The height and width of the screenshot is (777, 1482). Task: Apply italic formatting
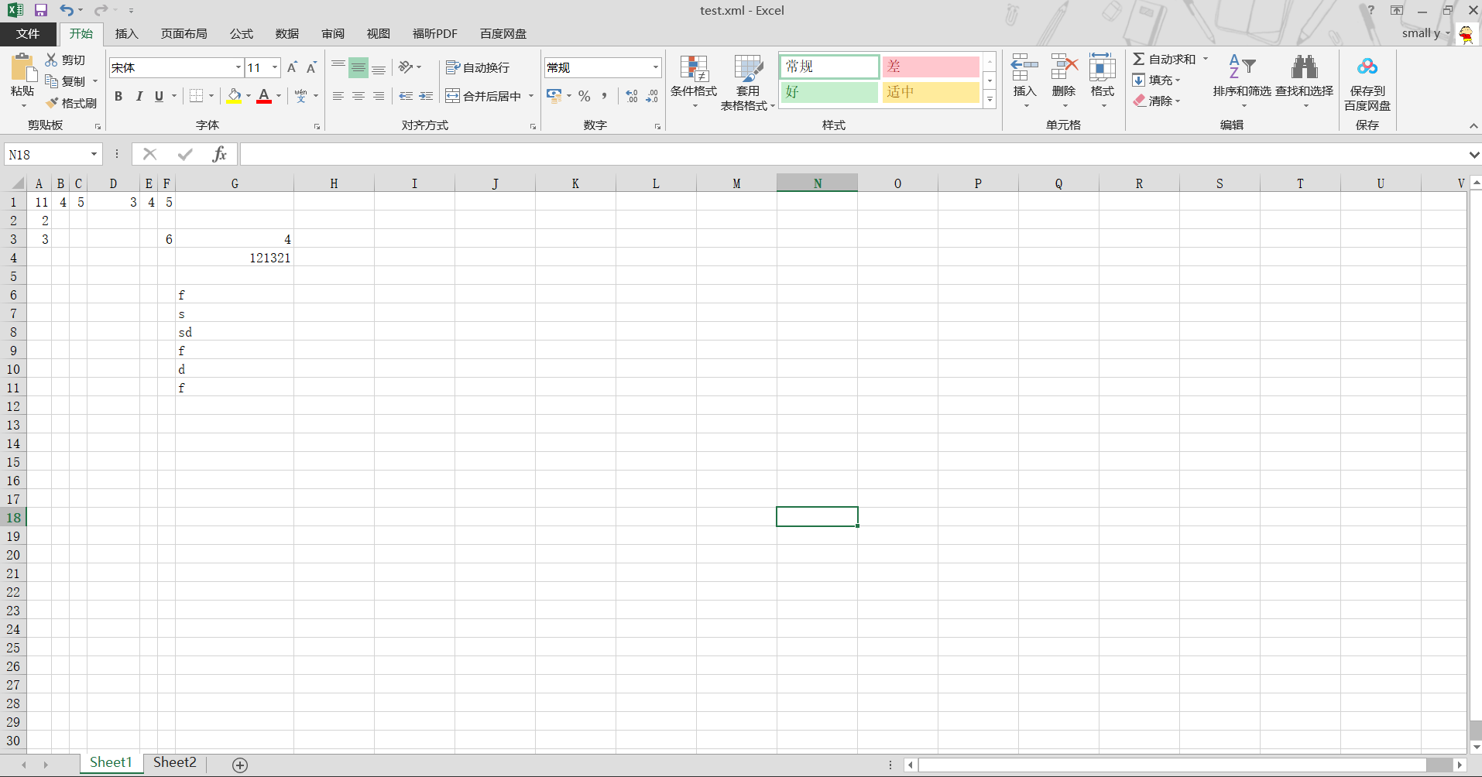tap(139, 96)
